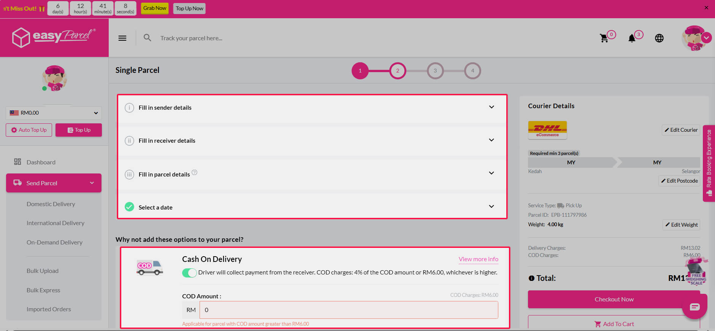The image size is (715, 331).
Task: Go to Bulk Upload page
Action: (43, 271)
